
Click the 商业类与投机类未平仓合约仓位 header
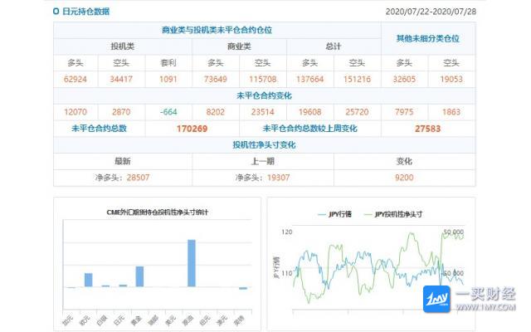coord(217,30)
